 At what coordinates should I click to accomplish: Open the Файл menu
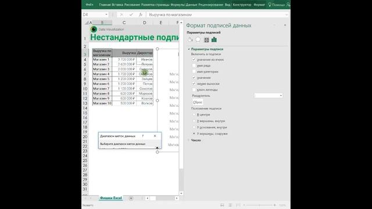(89, 5)
